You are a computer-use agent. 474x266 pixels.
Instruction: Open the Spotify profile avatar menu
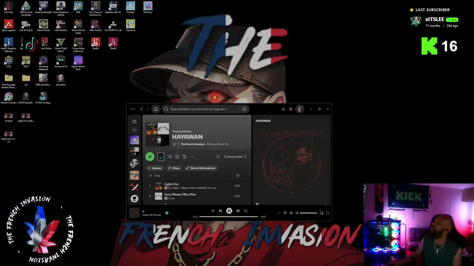click(300, 109)
